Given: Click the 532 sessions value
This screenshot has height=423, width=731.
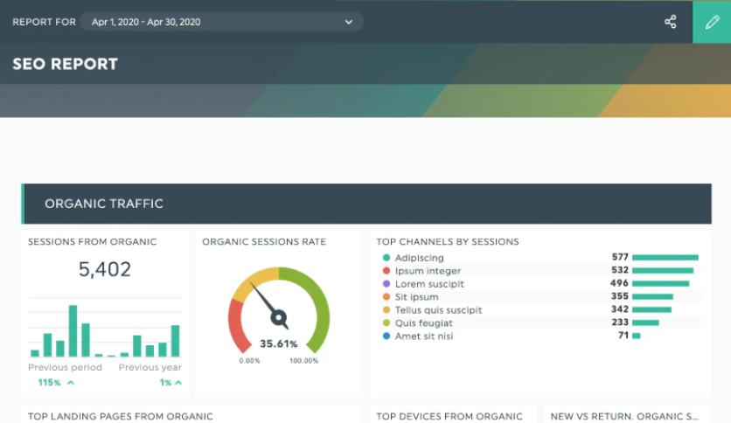Looking at the screenshot, I should (620, 270).
